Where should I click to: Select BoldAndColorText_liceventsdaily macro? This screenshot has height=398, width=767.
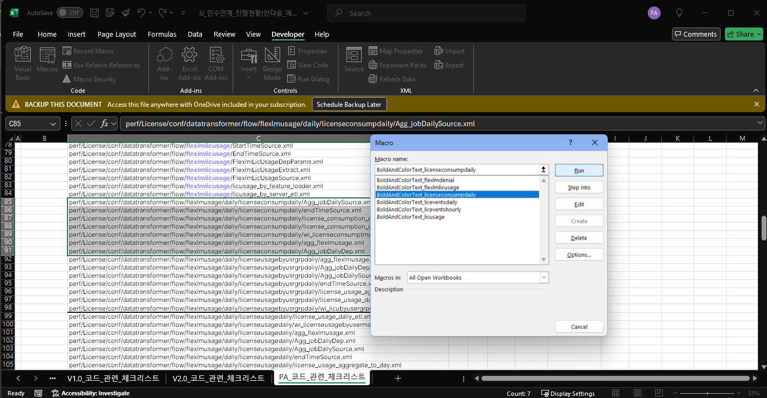pyautogui.click(x=457, y=202)
